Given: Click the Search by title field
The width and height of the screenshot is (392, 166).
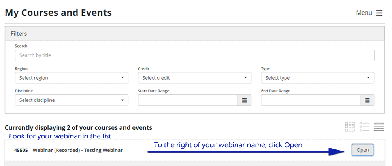Looking at the screenshot, I should (x=195, y=55).
